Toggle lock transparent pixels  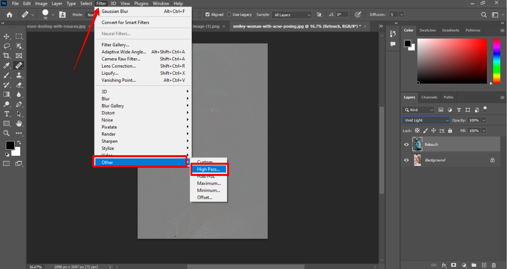(x=417, y=131)
